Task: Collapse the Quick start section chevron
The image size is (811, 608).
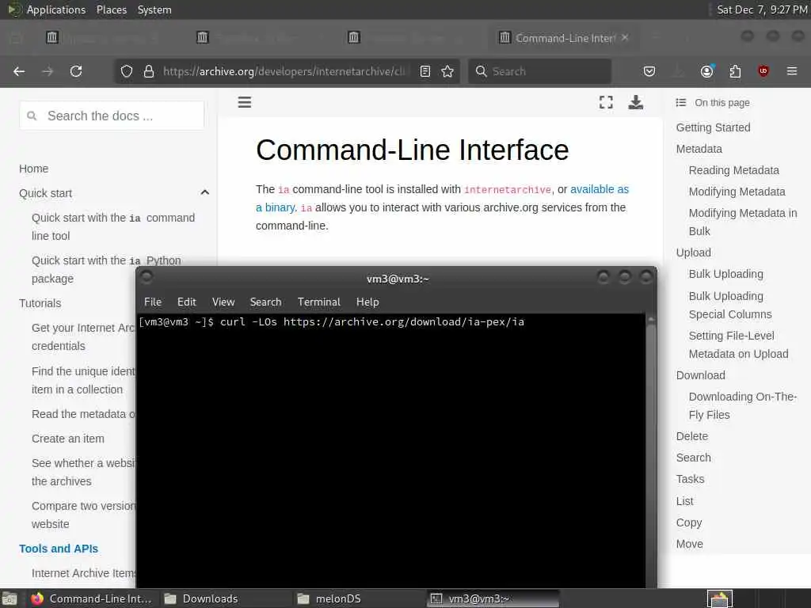Action: (205, 193)
